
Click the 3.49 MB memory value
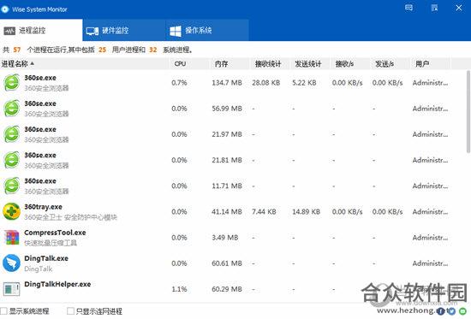point(224,238)
